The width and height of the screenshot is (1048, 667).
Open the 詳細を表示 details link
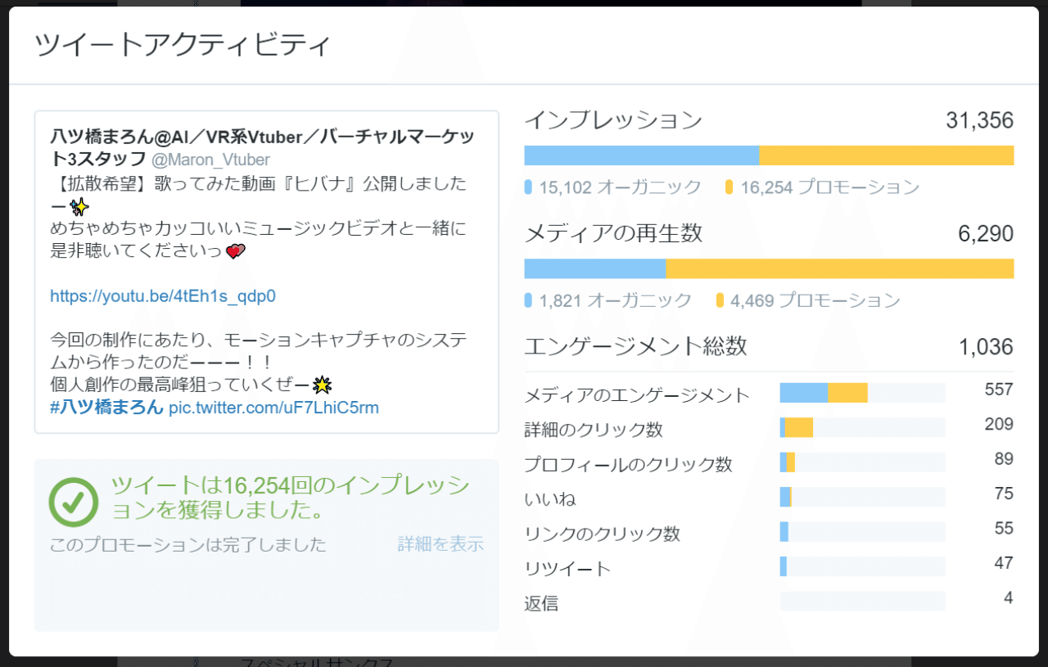tap(440, 543)
